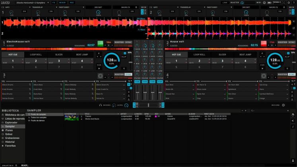Zoom in waveform with plus icon

[294, 21]
